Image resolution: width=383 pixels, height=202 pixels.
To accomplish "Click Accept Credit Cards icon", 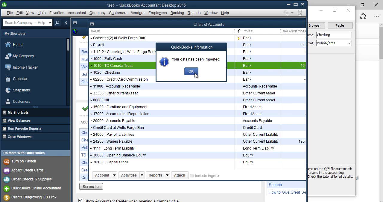I will pos(6,171).
